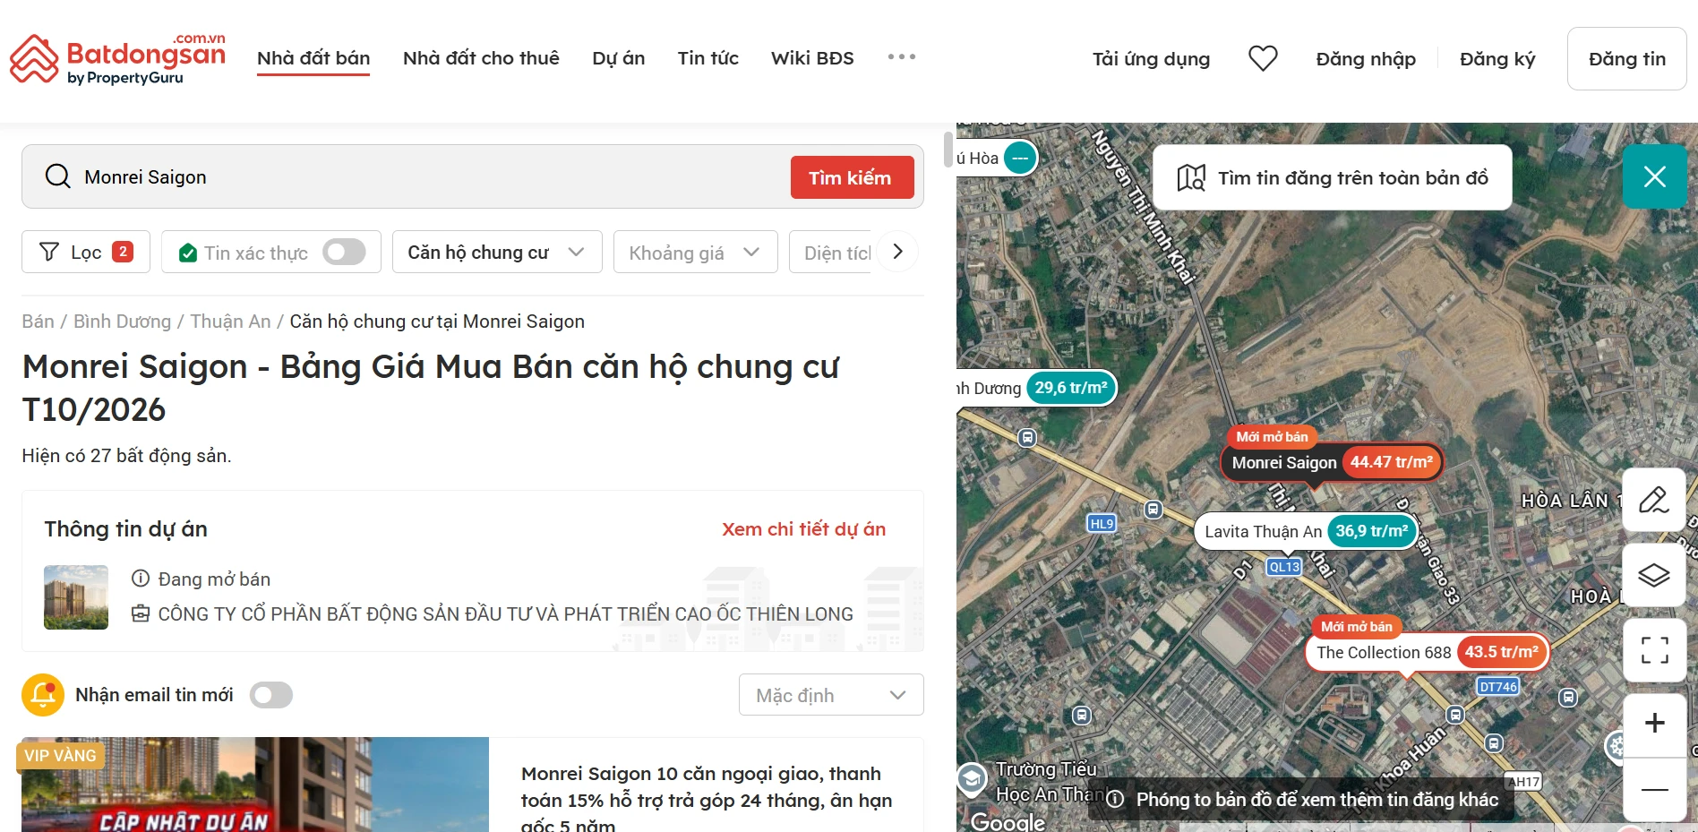
Task: Open the Lọc filter button
Action: (86, 252)
